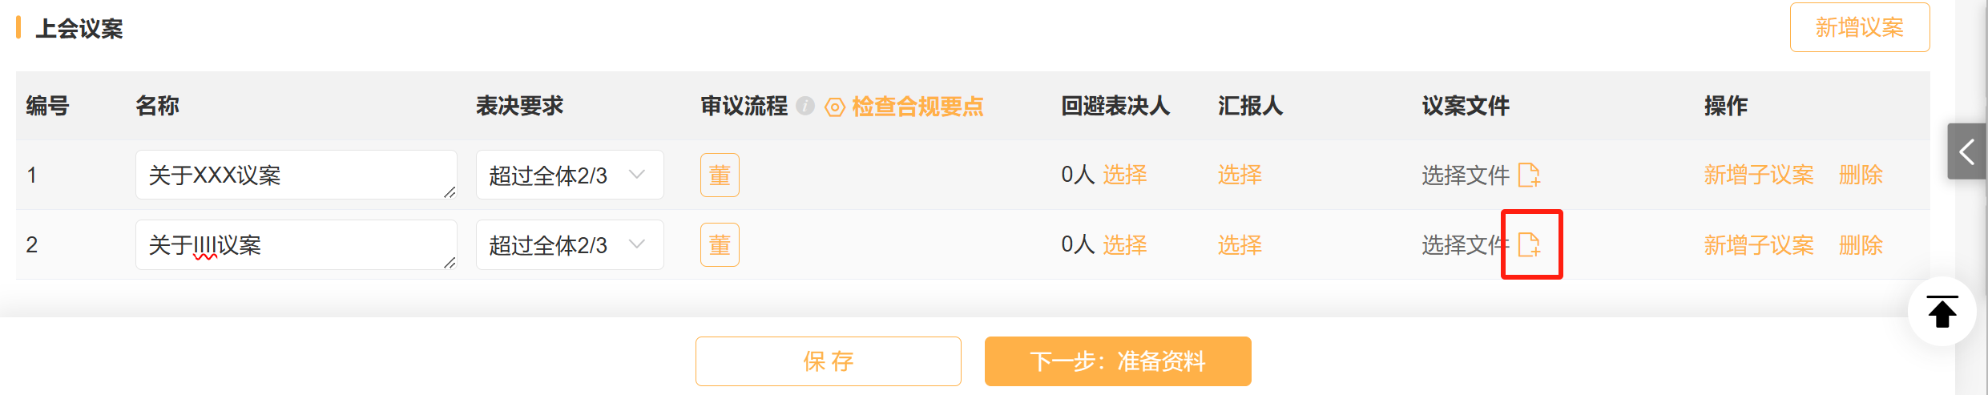This screenshot has width=1988, height=395.
Task: Open the 董 review-process badge in row 2
Action: point(720,244)
